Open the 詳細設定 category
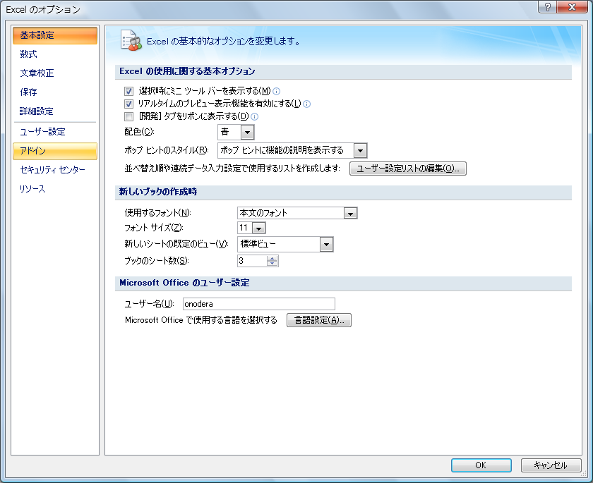Image resolution: width=593 pixels, height=483 pixels. pos(55,111)
